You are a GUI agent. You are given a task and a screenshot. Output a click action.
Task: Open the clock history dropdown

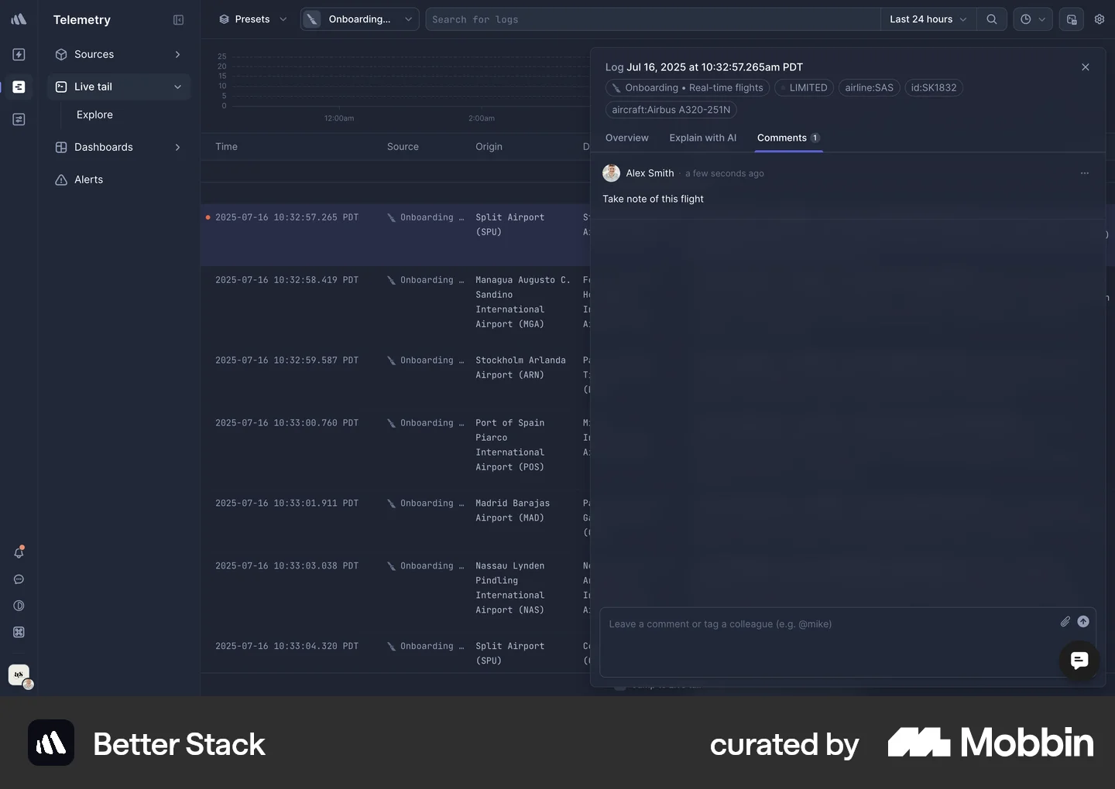[x=1032, y=19]
